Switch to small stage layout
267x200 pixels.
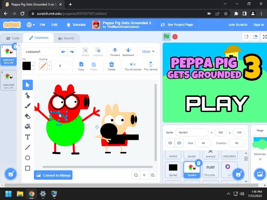tap(246, 37)
